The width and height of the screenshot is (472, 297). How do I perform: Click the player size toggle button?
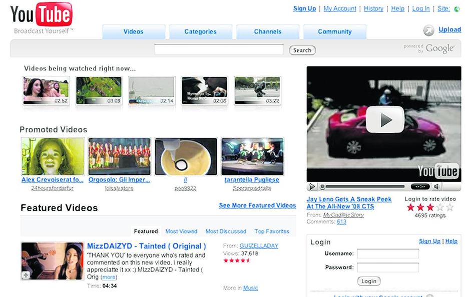point(420,187)
